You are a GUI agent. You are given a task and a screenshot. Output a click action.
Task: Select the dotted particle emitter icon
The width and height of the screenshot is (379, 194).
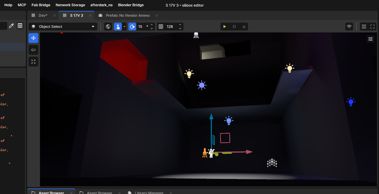[x=272, y=163]
